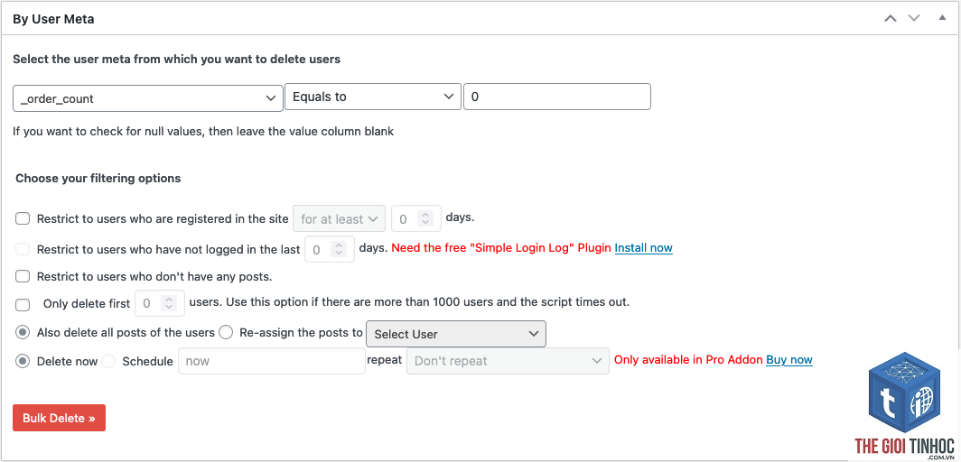
Task: Click the meta value field containing 0
Action: point(557,97)
